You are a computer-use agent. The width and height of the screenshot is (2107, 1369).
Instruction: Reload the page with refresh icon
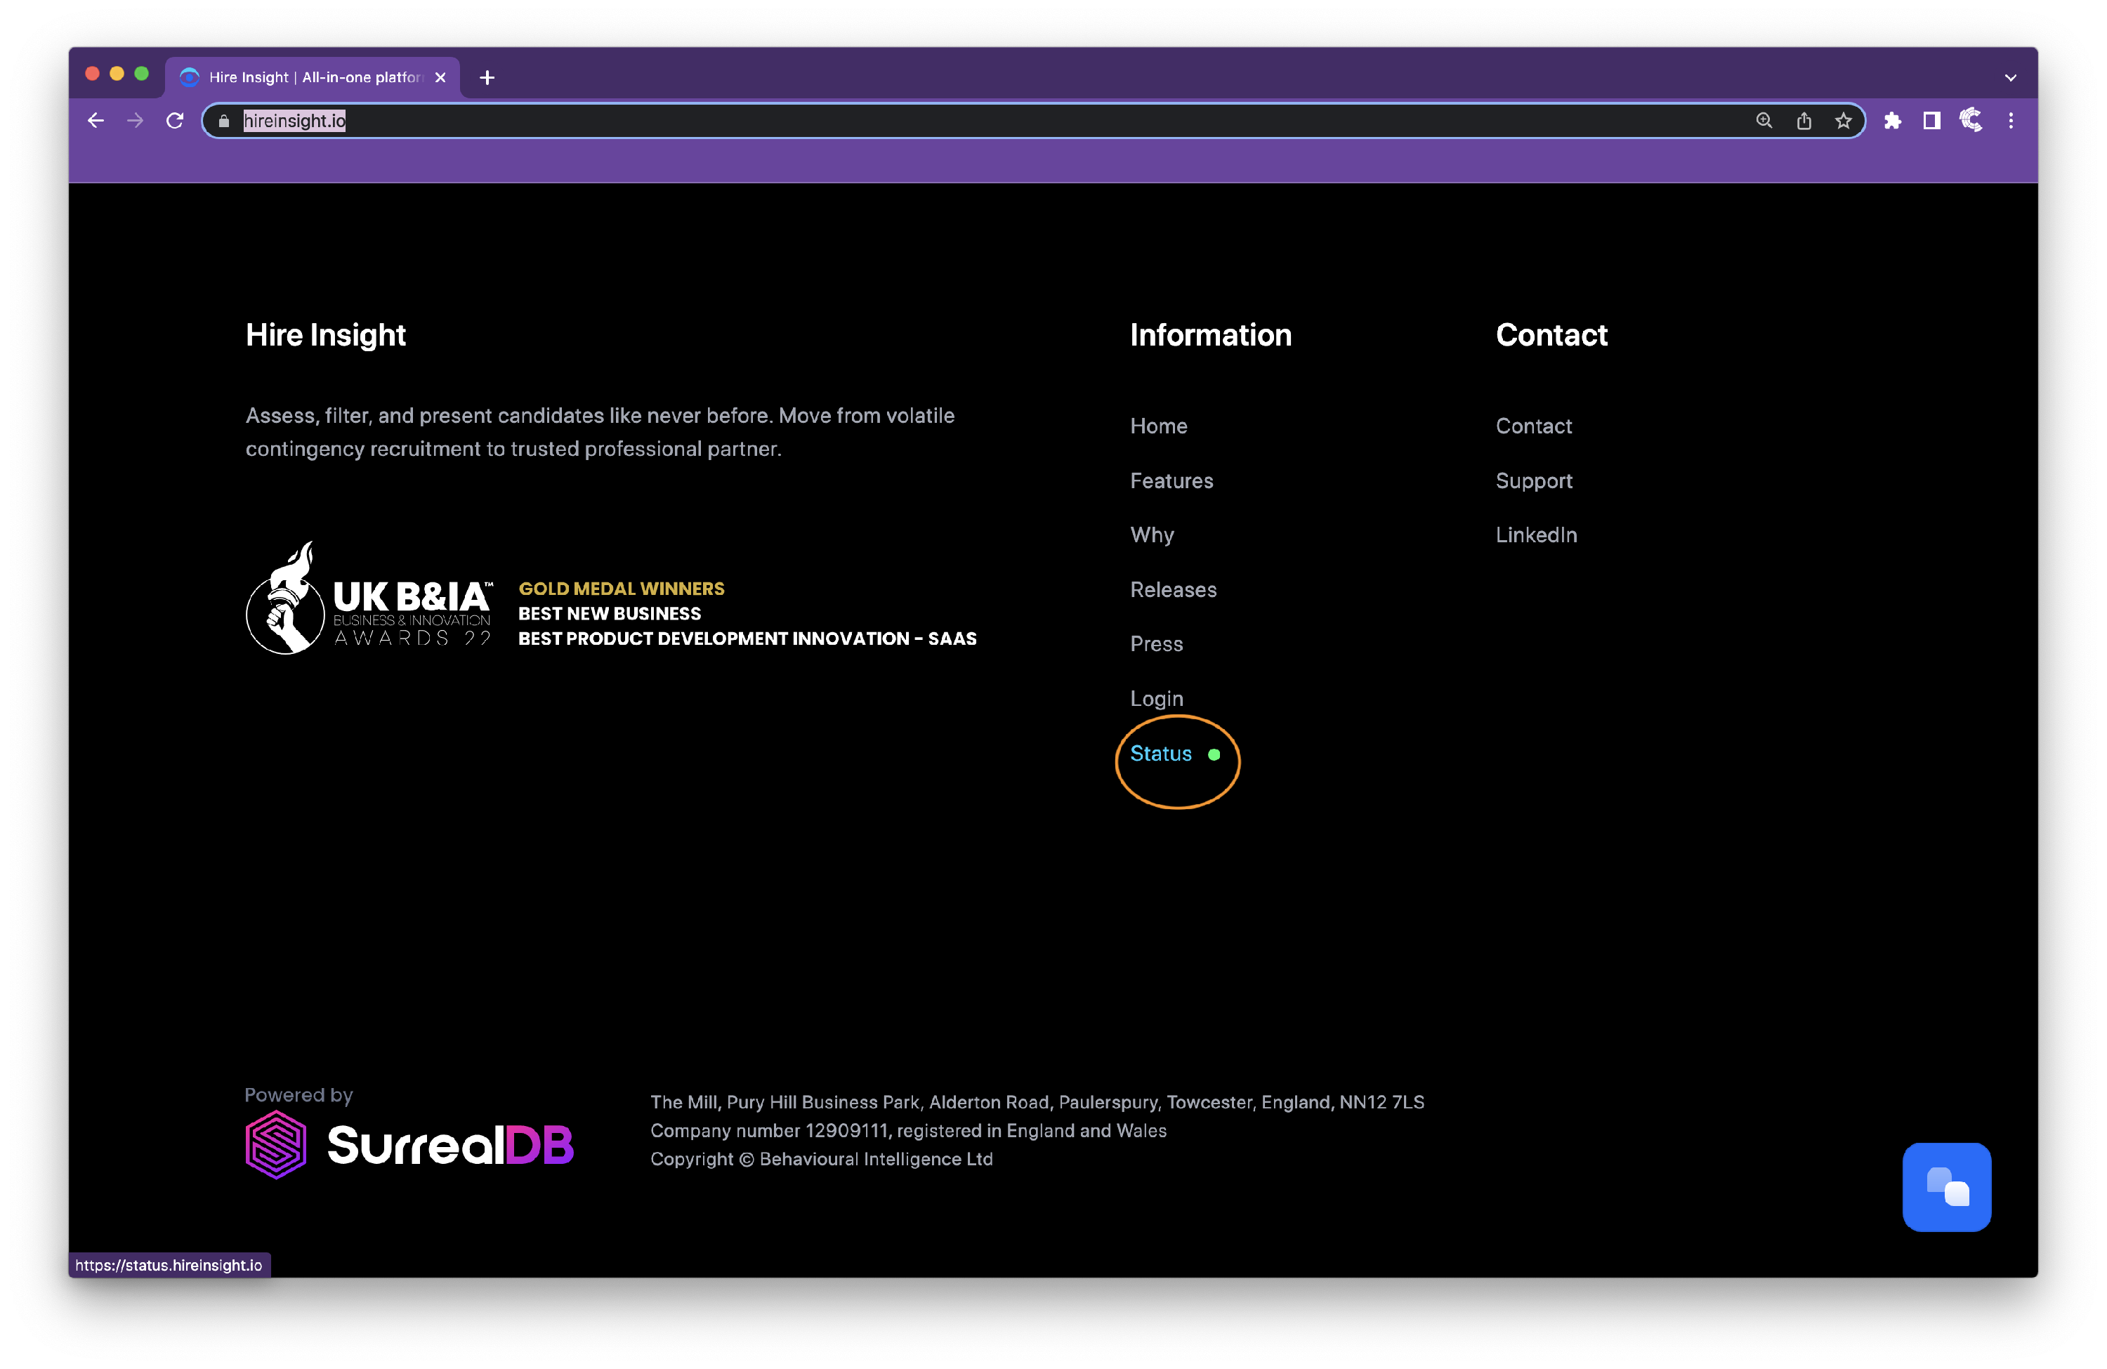(174, 120)
